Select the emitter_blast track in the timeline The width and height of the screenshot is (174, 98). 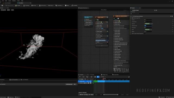pyautogui.click(x=86, y=81)
